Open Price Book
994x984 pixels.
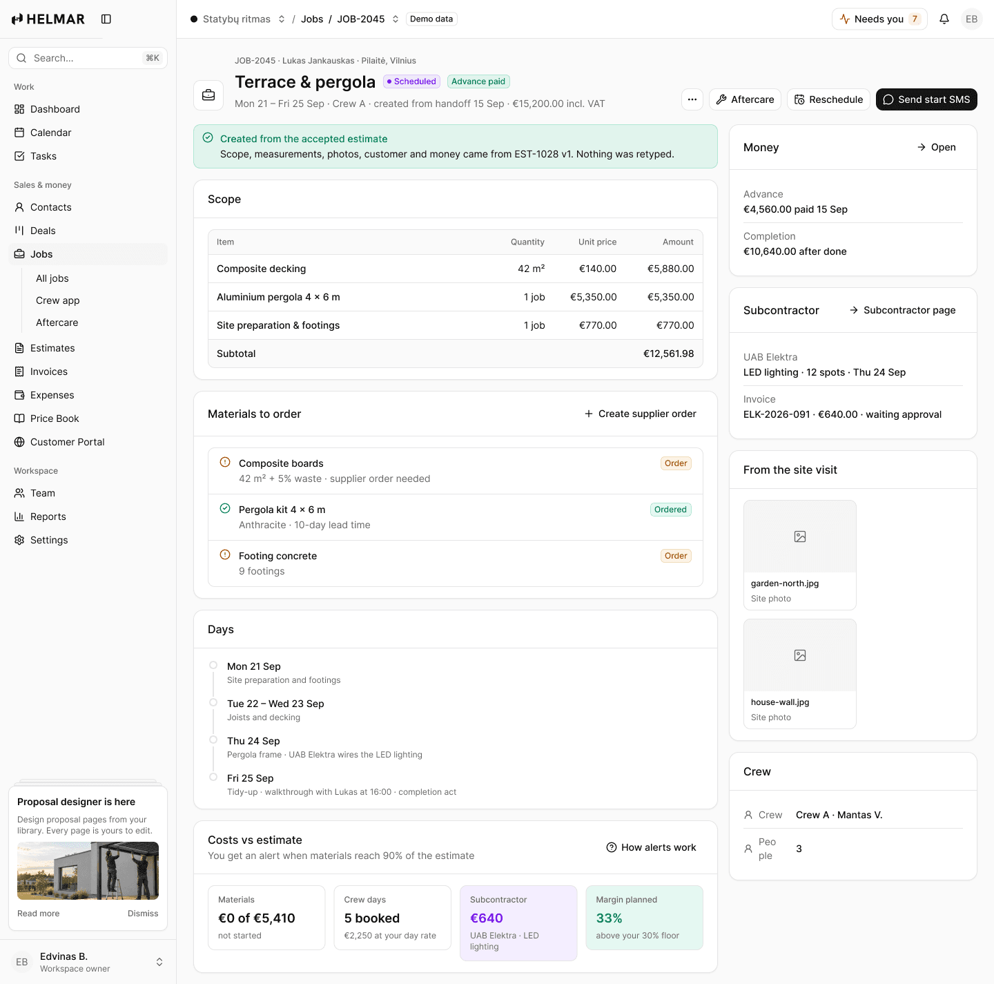pyautogui.click(x=88, y=418)
